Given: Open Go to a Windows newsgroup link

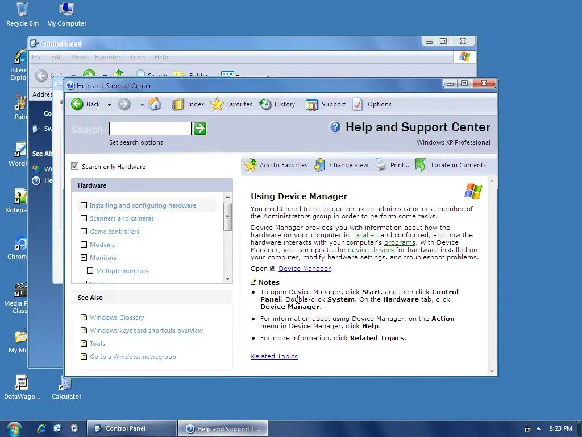Looking at the screenshot, I should 133,357.
